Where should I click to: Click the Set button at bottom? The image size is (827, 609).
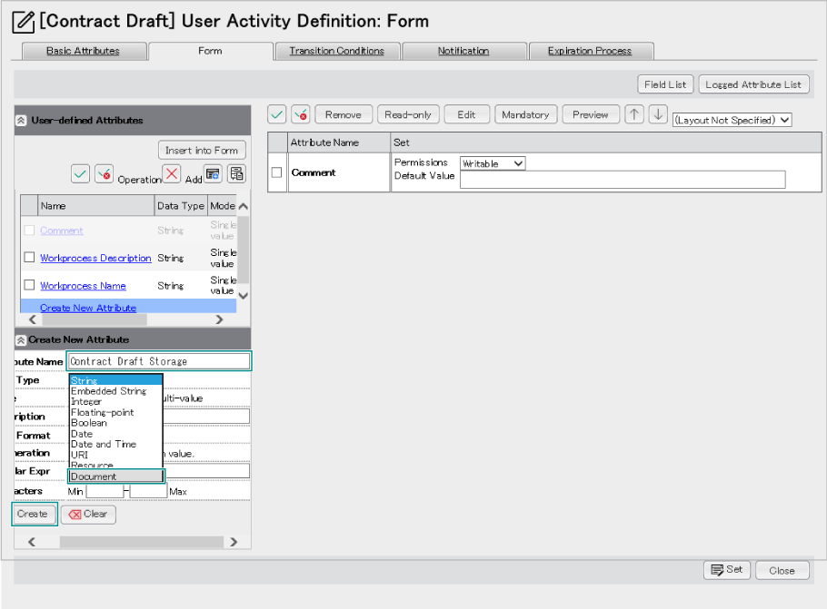coord(726,569)
